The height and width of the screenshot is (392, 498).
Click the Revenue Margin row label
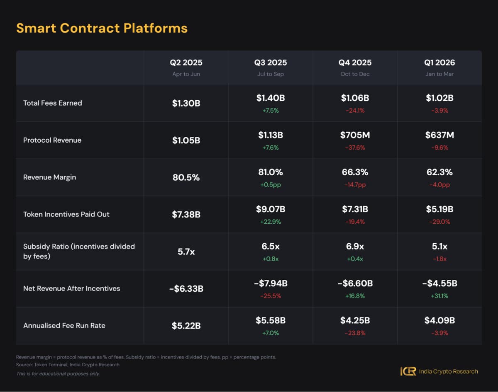pos(49,177)
